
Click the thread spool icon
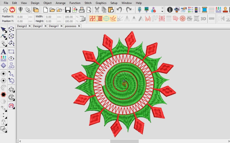click(203, 10)
